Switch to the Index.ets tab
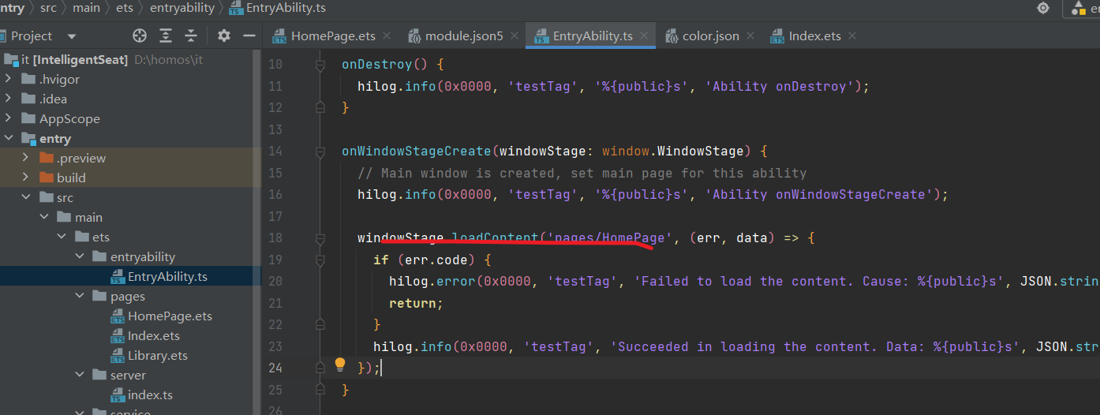The image size is (1100, 415). 814,36
